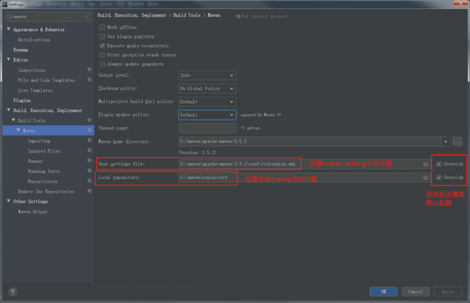470x303 pixels.
Task: Browse for user settings file folder icon
Action: 426,164
